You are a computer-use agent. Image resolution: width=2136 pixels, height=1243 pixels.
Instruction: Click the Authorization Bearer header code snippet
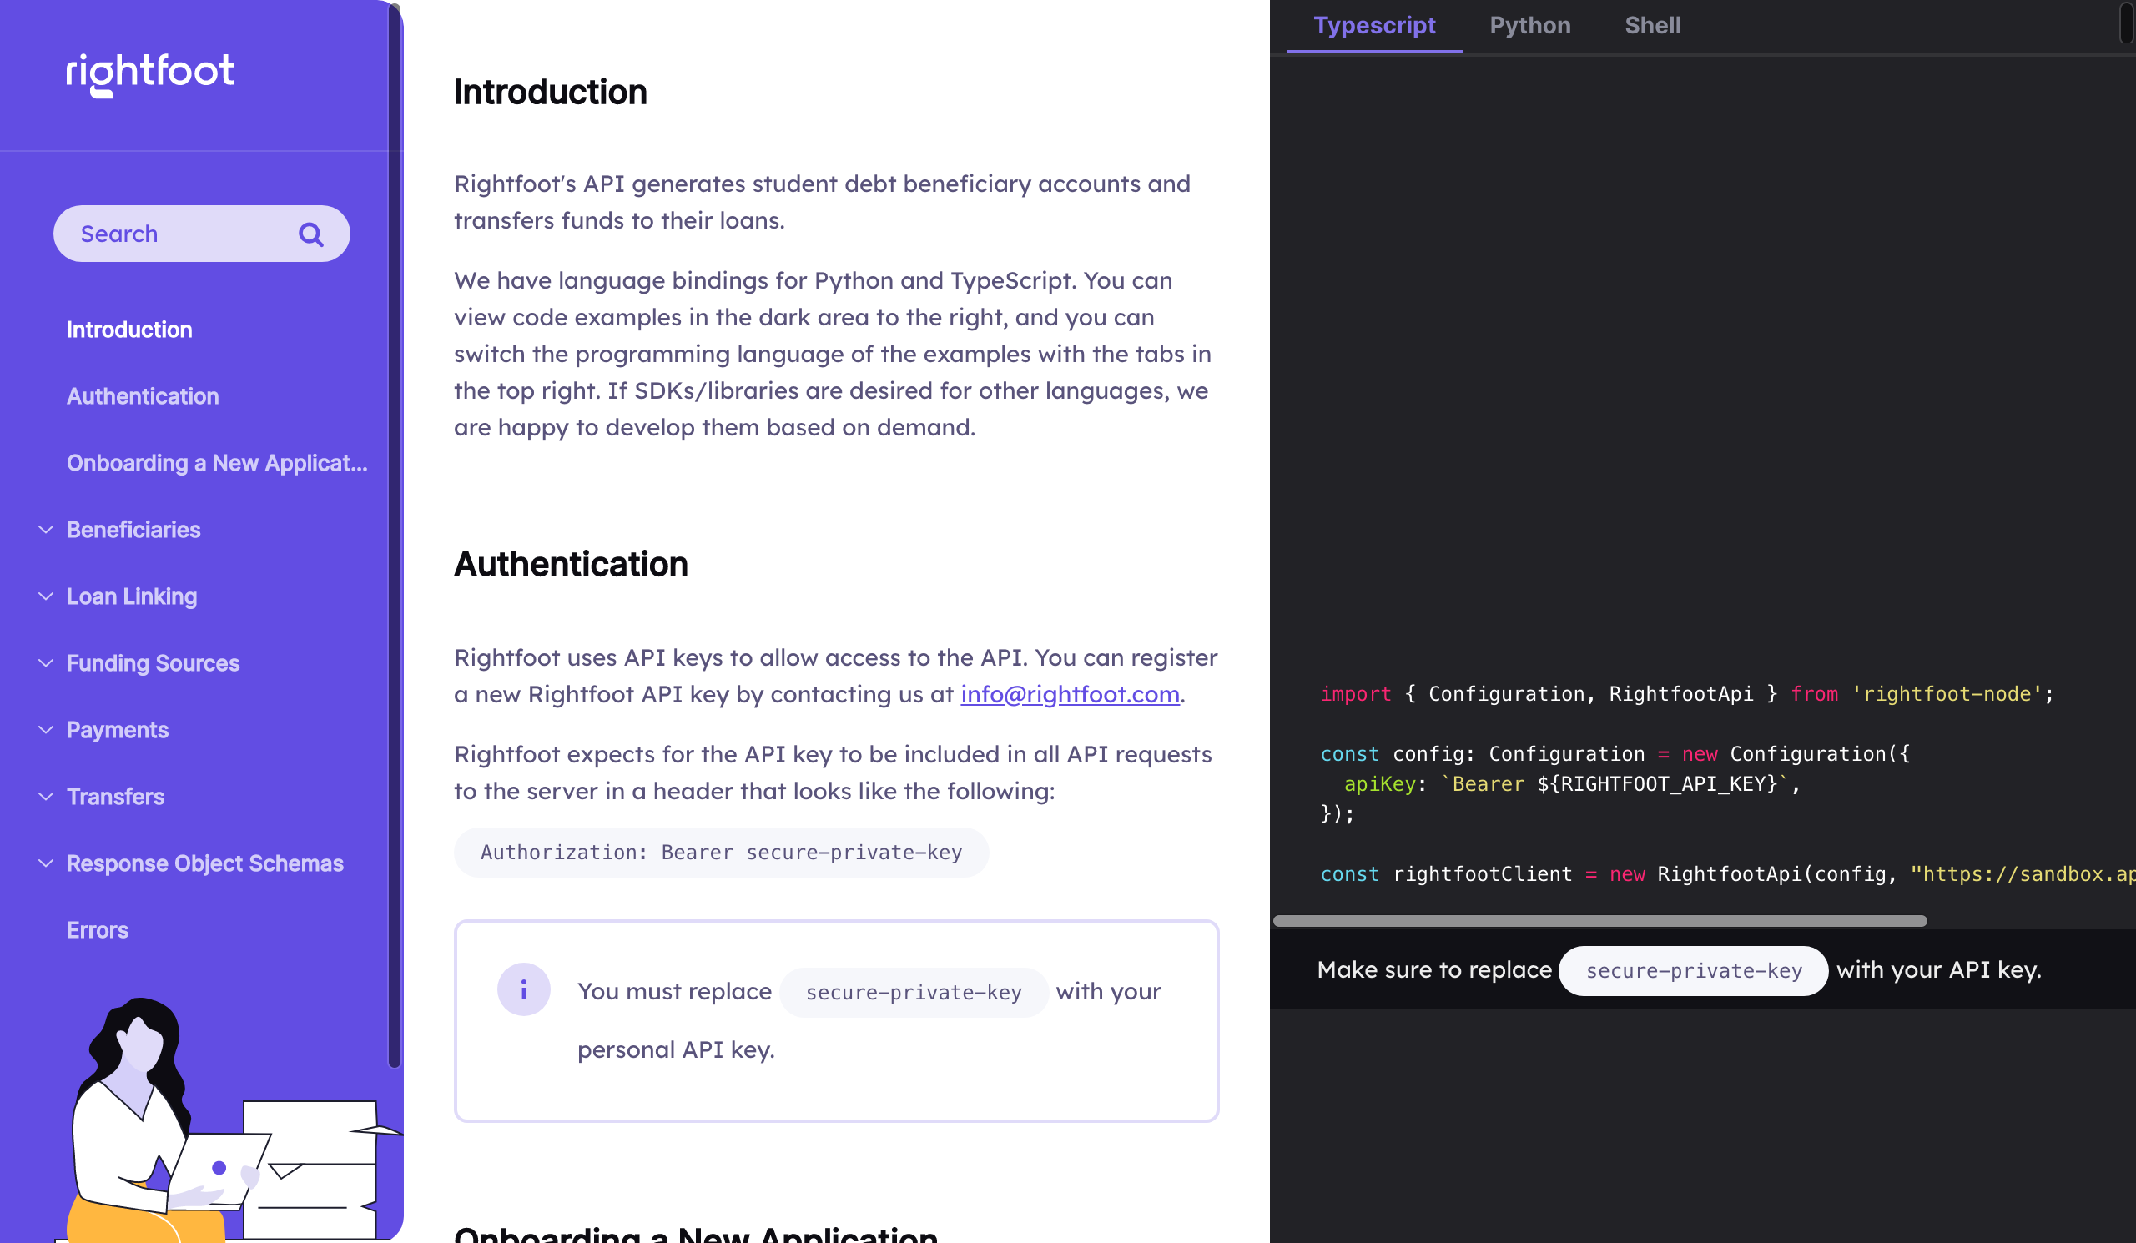(x=722, y=853)
